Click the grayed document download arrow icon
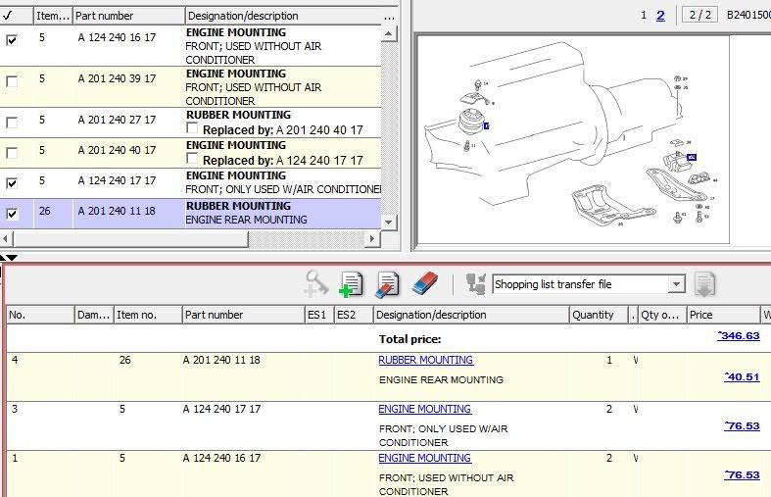 point(704,284)
